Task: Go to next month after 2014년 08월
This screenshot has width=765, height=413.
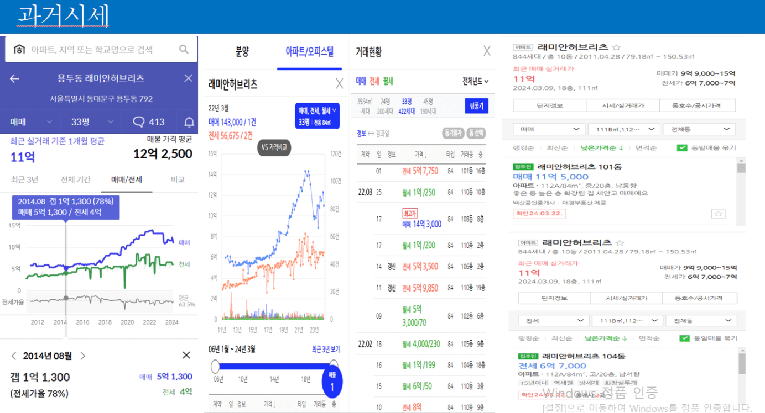Action: (83, 356)
